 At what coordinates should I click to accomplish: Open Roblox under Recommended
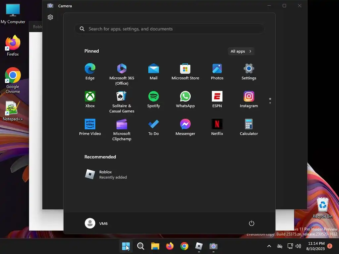(x=106, y=175)
